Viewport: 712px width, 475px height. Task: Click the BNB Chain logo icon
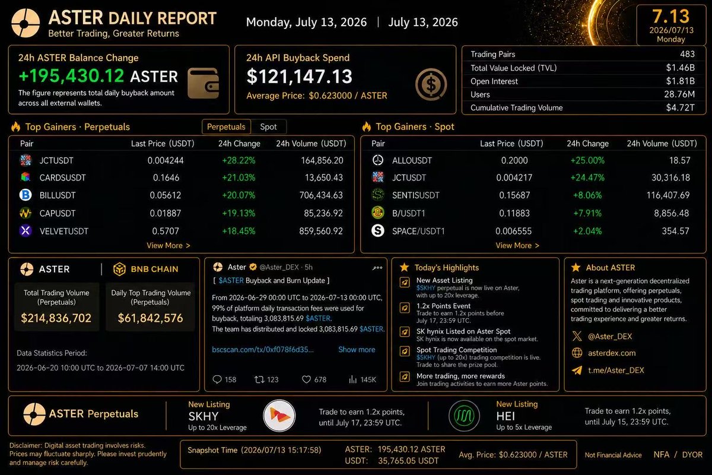(x=119, y=269)
